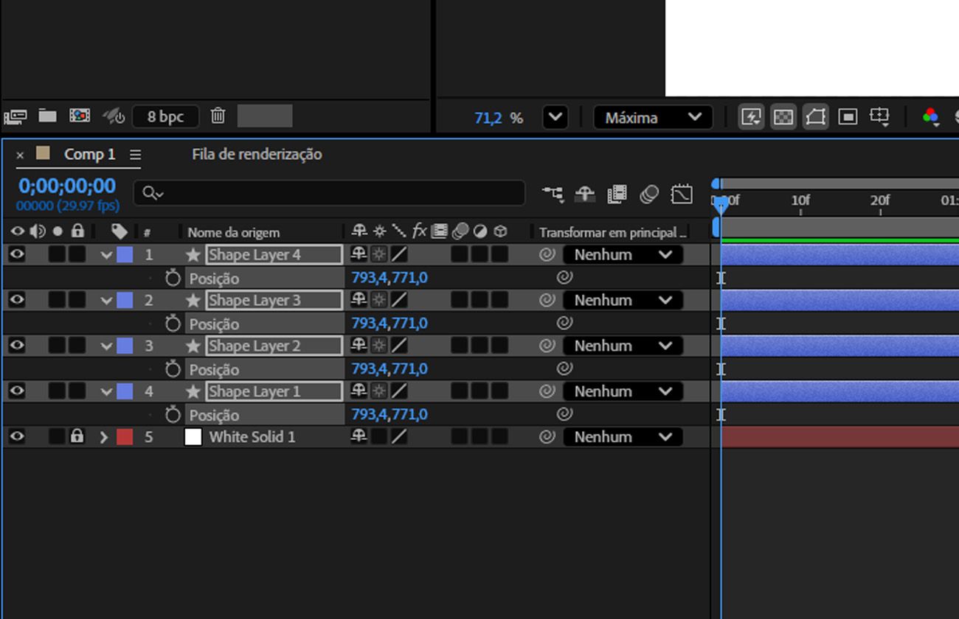Close the Comp 1 timeline tab
The height and width of the screenshot is (619, 959).
(x=20, y=155)
